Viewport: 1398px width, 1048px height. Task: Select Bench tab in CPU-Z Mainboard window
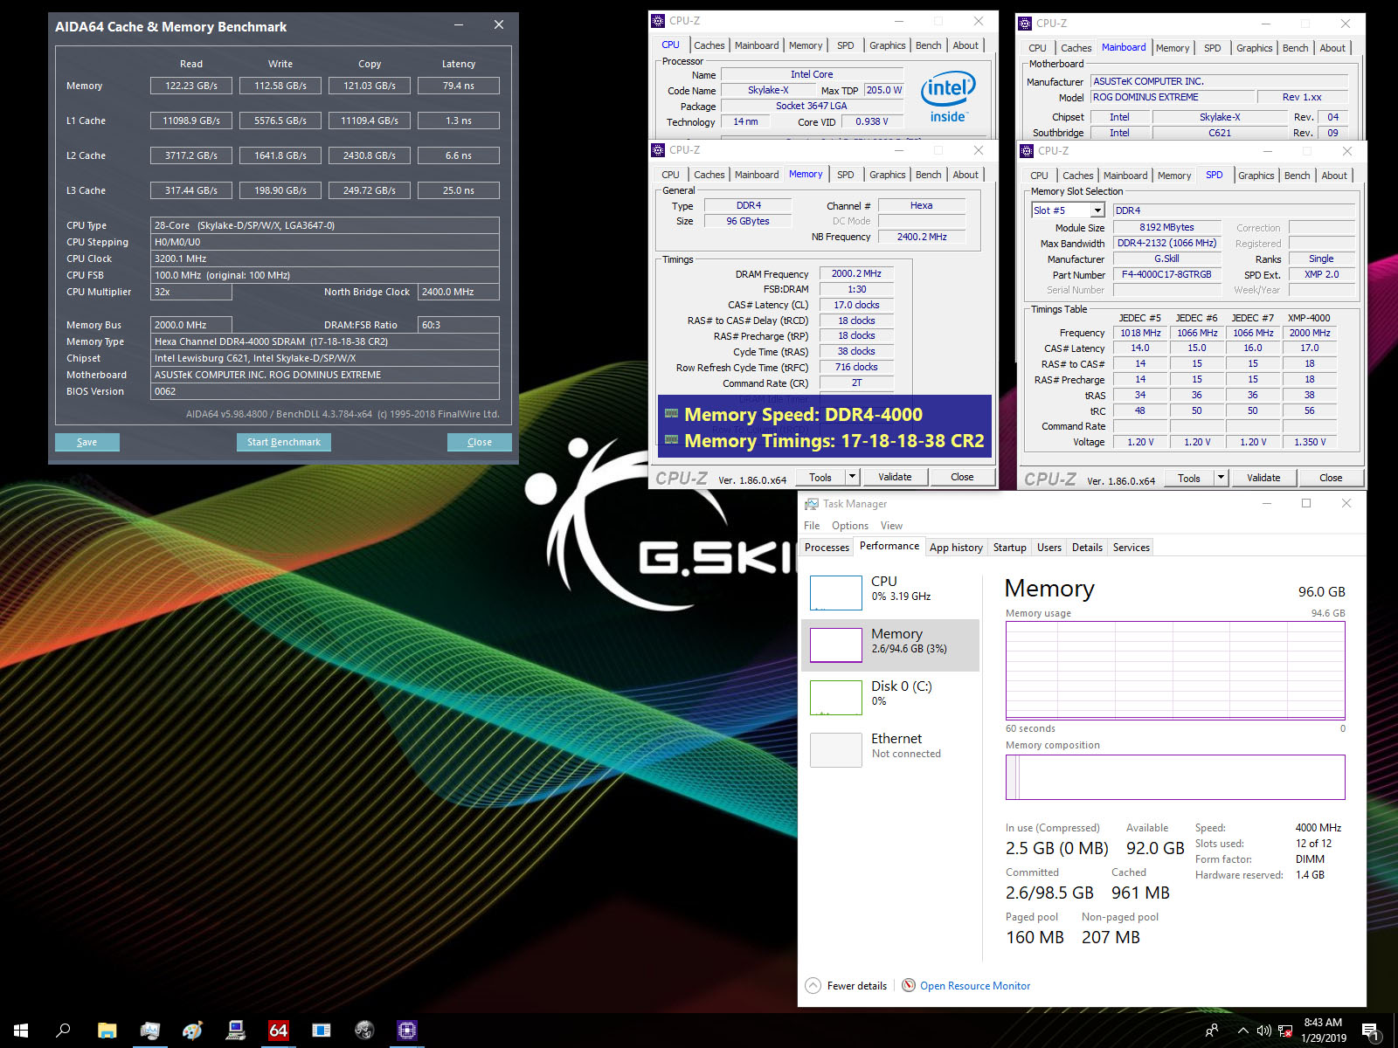tap(1295, 48)
